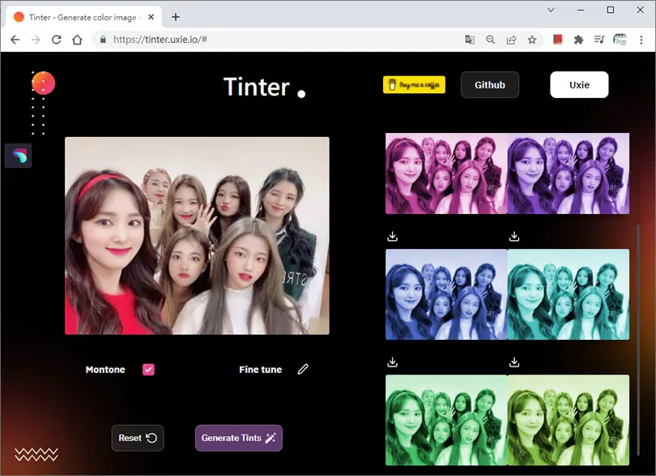The width and height of the screenshot is (656, 476).
Task: Open the colorful sidebar widget icon
Action: [19, 156]
